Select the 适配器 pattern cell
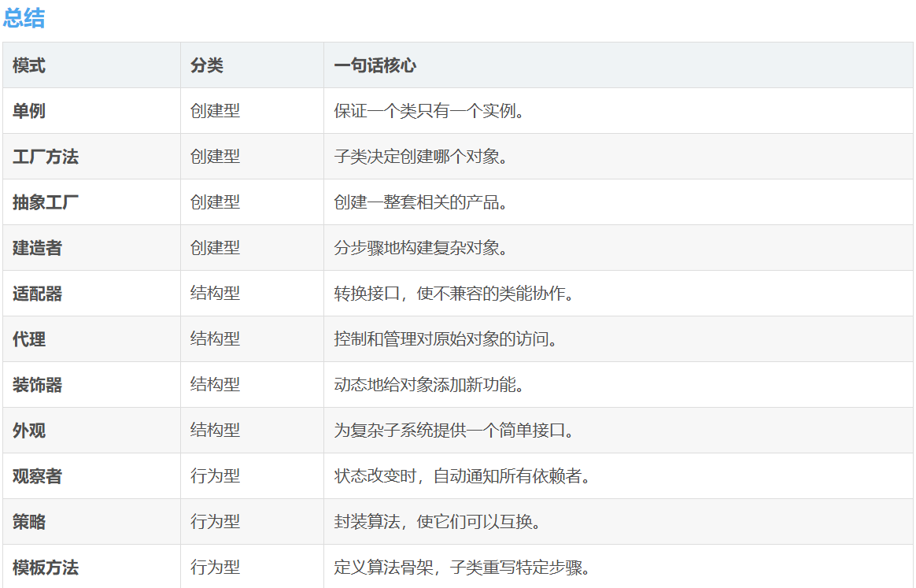Viewport: 916px width, 588px height. pyautogui.click(x=37, y=294)
